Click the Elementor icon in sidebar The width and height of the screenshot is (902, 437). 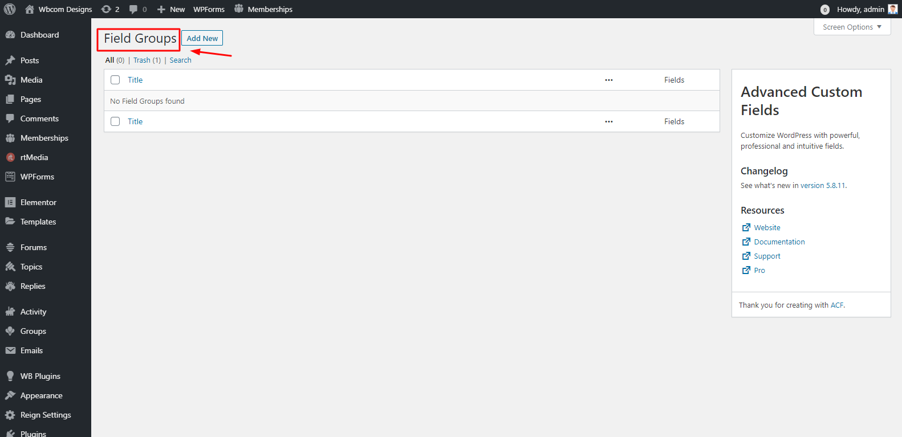(x=10, y=202)
